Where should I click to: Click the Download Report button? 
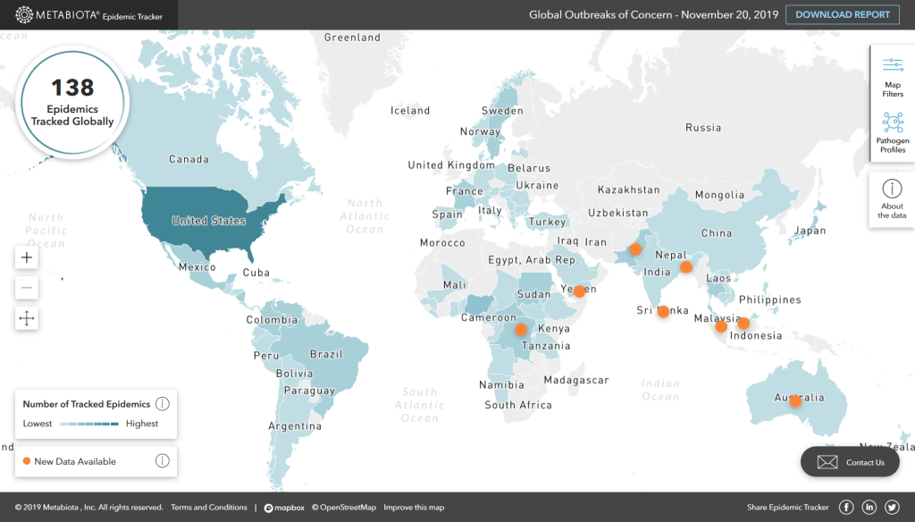(842, 14)
